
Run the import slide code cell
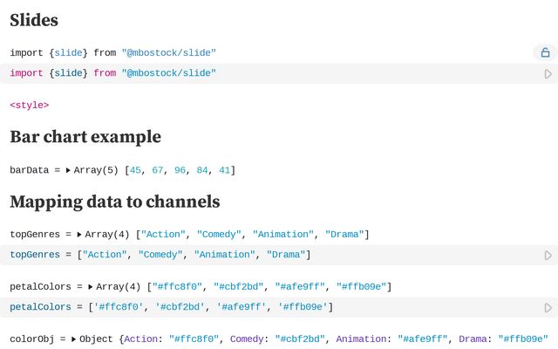[x=548, y=74]
